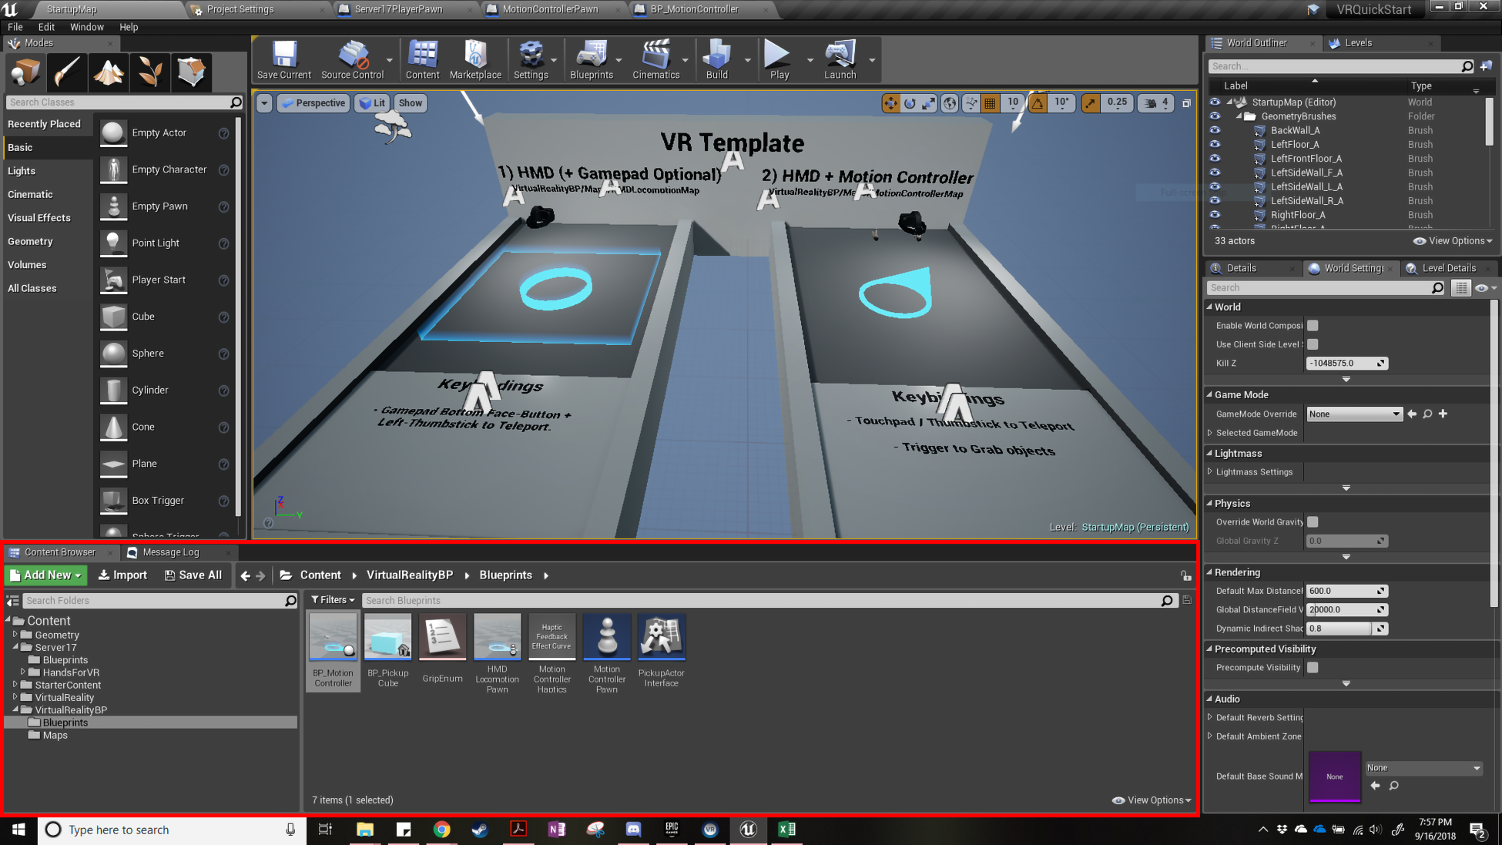Maximize or restore the viewport

pos(1186,102)
